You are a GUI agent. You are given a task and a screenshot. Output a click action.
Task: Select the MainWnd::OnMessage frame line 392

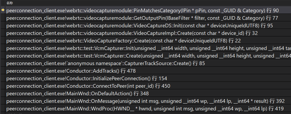click(x=148, y=101)
